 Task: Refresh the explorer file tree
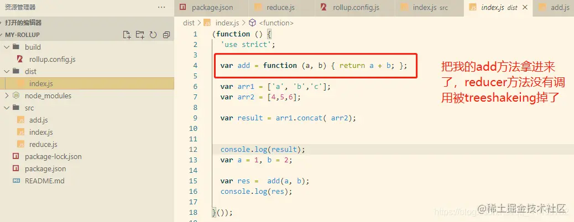[153, 35]
